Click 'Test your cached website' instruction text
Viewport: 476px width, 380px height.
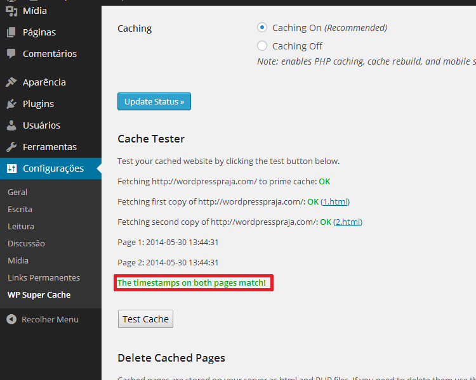pyautogui.click(x=228, y=161)
